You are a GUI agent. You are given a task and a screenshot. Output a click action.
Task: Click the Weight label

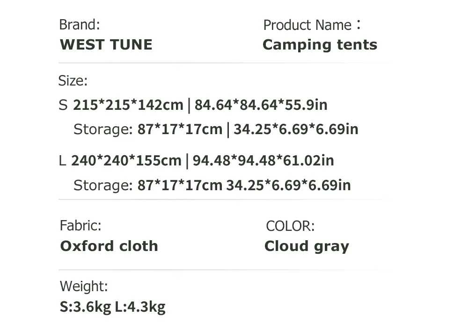click(x=84, y=286)
